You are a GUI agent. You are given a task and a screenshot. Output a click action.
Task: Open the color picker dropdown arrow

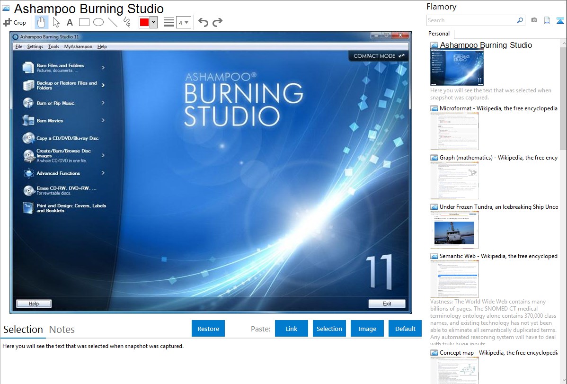coord(153,22)
